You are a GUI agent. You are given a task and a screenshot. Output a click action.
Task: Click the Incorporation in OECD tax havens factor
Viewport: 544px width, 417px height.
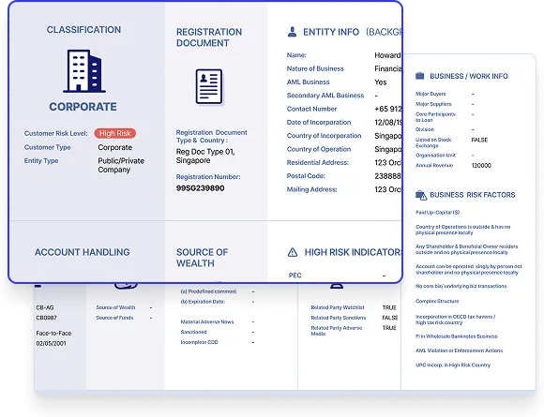pos(455,320)
